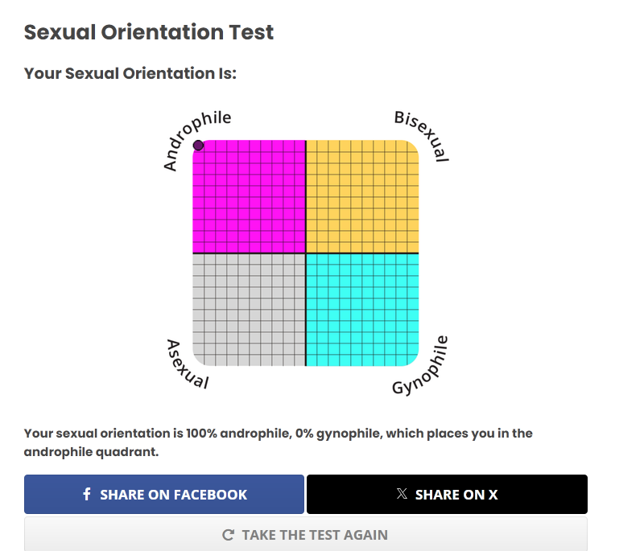
Task: Click the Facebook f logo icon
Action: [x=87, y=494]
